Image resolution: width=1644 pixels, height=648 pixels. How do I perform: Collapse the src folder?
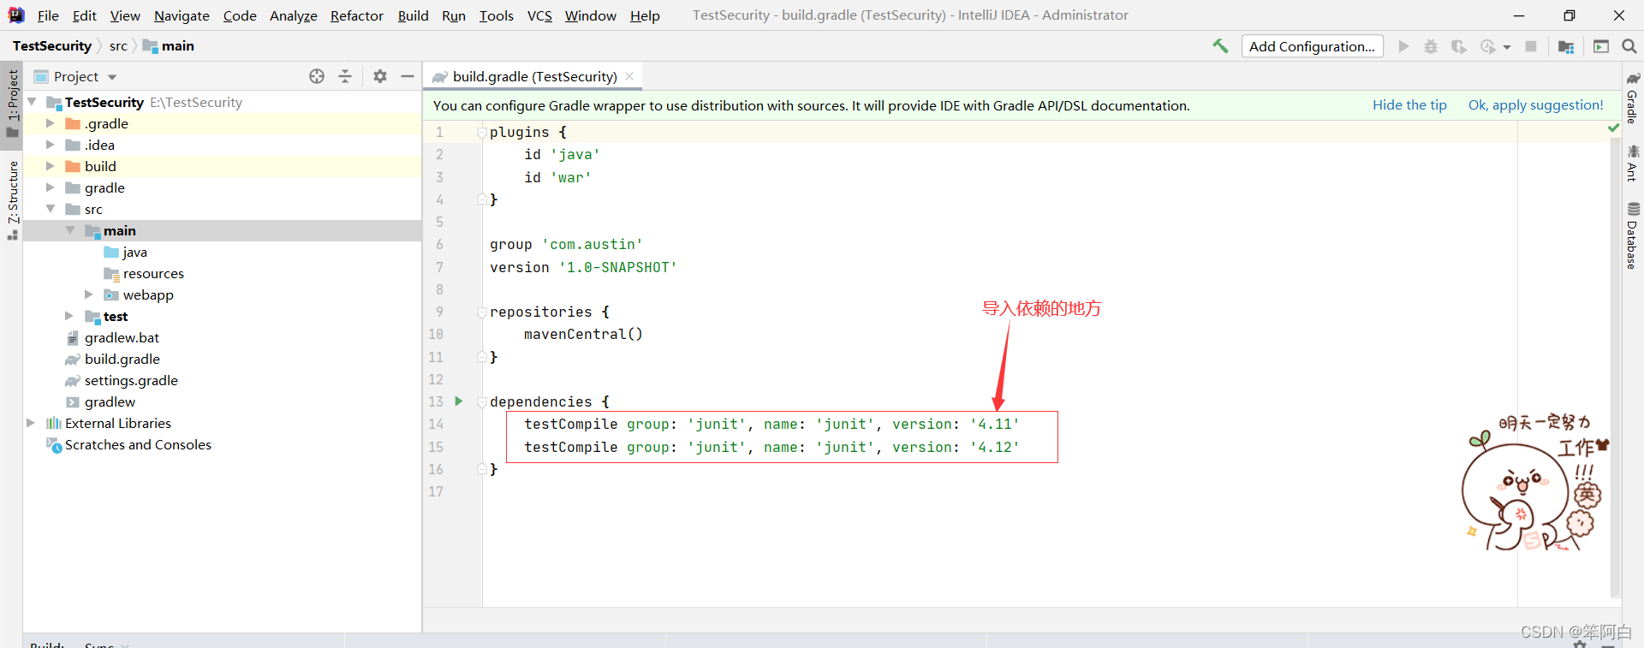[x=51, y=209]
